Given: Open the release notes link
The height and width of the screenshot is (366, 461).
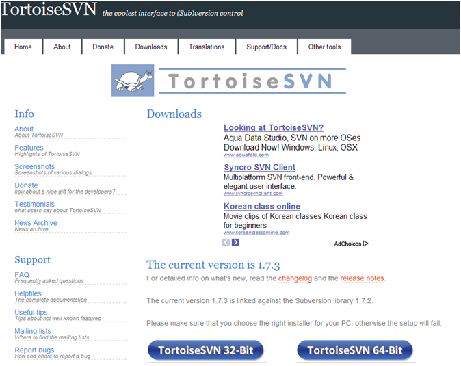Looking at the screenshot, I should [x=363, y=278].
